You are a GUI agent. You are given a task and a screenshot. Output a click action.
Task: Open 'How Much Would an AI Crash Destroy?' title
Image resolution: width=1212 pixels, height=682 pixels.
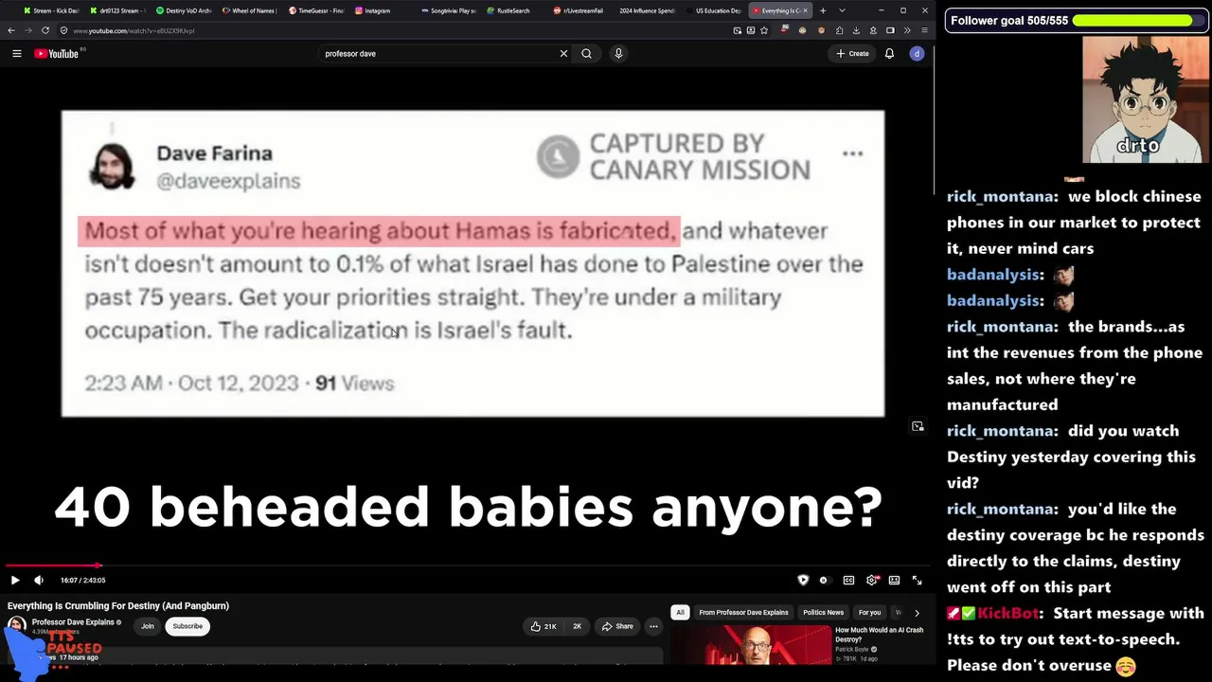[879, 635]
